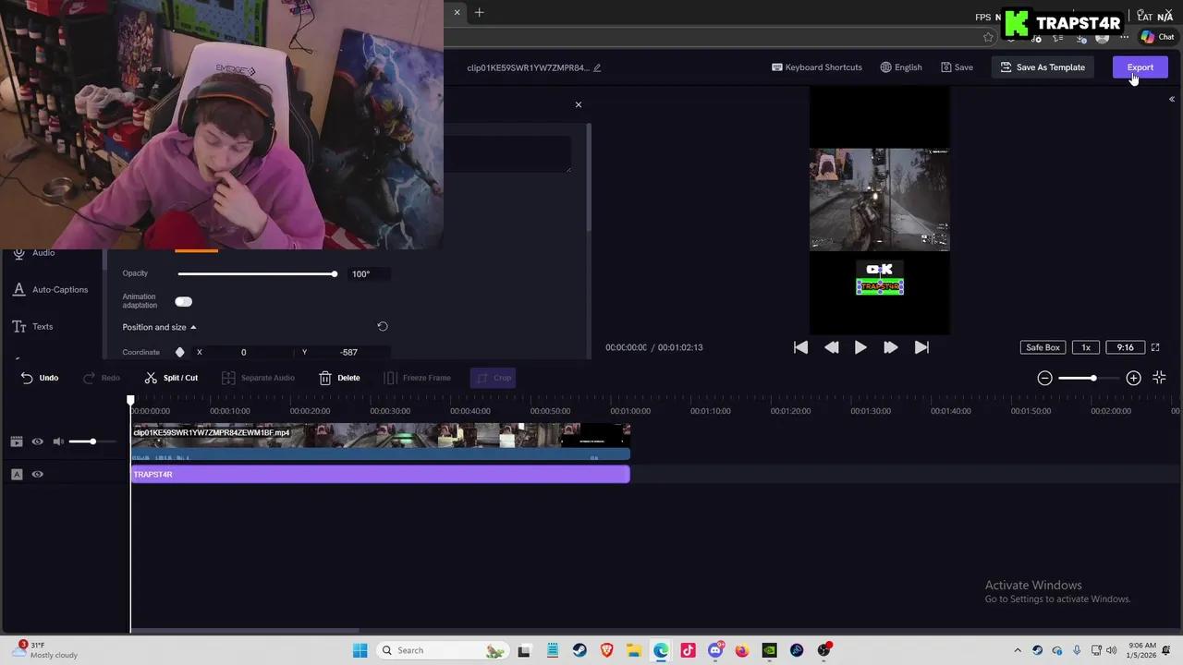1183x665 pixels.
Task: Open a new browser tab with the plus icon
Action: coord(479,13)
